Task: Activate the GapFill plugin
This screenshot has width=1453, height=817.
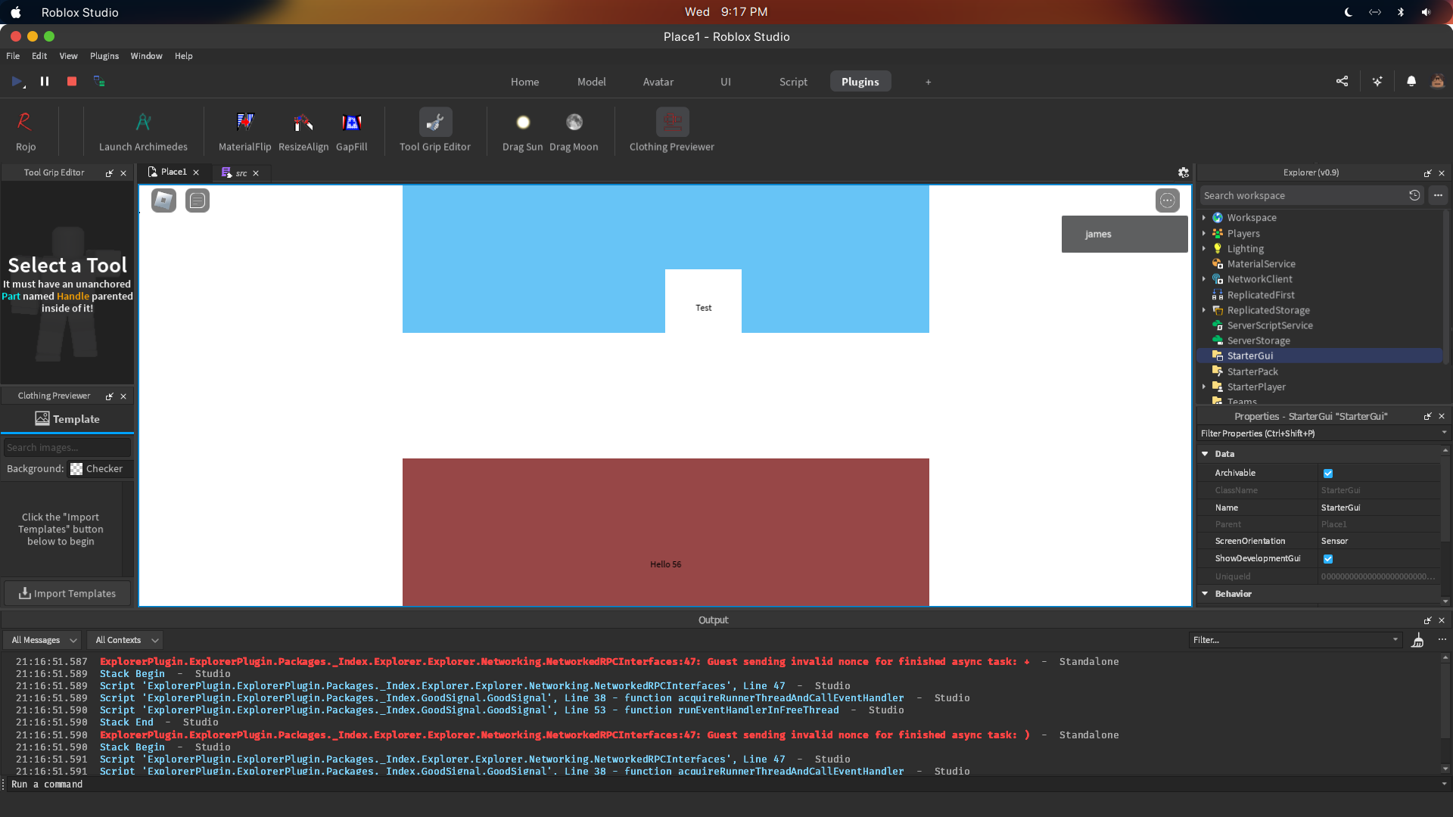Action: pyautogui.click(x=352, y=130)
